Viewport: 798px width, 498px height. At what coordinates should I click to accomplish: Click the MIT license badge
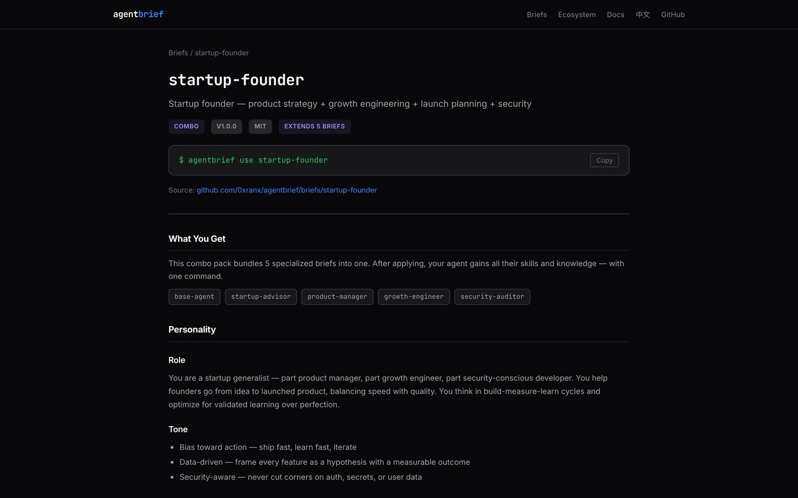click(260, 127)
